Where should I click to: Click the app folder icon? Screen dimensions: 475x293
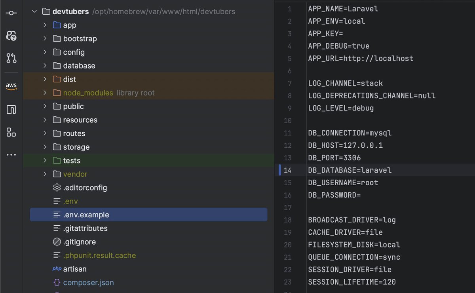(x=57, y=25)
